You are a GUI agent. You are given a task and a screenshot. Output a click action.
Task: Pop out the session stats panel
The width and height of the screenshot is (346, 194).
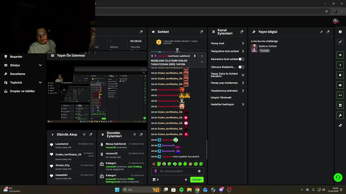coord(141,32)
